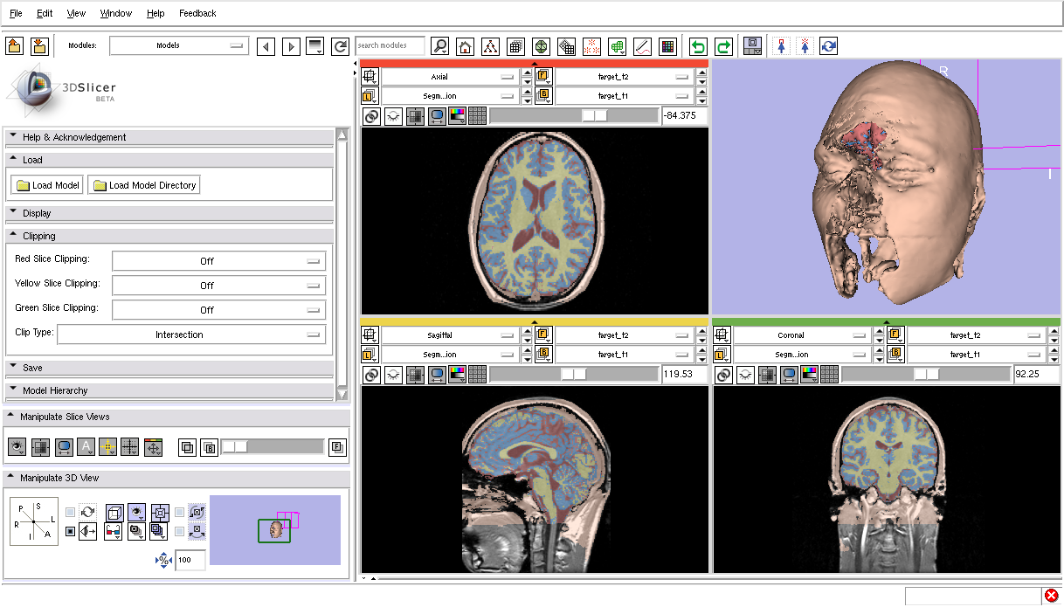Open the search modules magnifier icon
Image resolution: width=1064 pixels, height=607 pixels.
440,46
